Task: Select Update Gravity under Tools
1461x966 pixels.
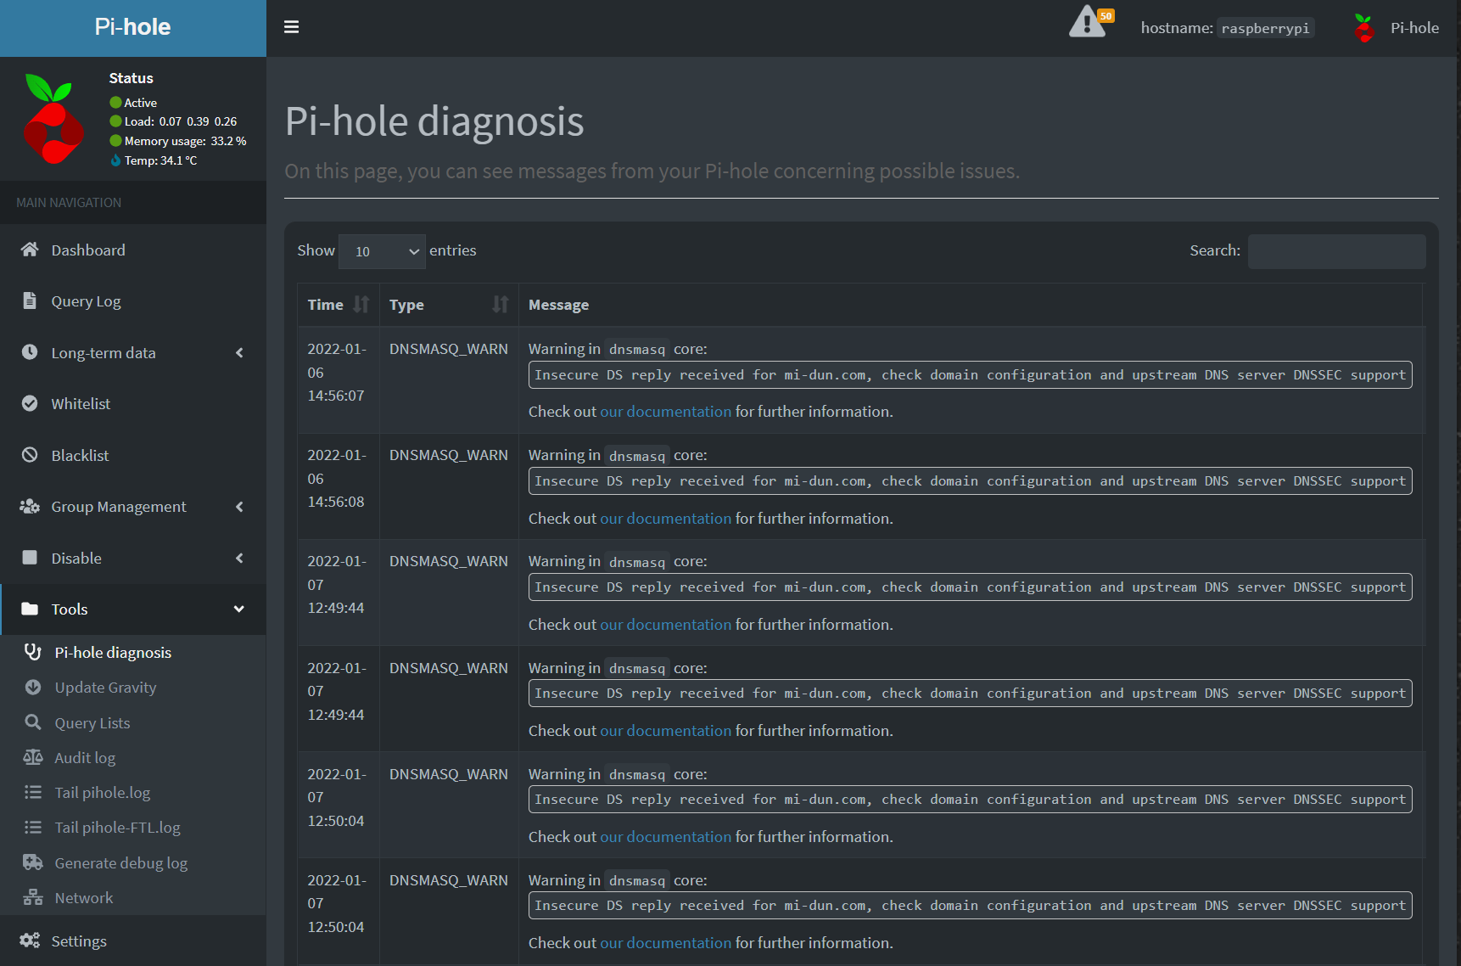Action: click(x=105, y=688)
